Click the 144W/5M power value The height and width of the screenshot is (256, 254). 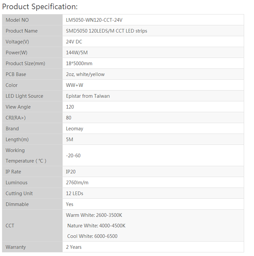click(77, 53)
